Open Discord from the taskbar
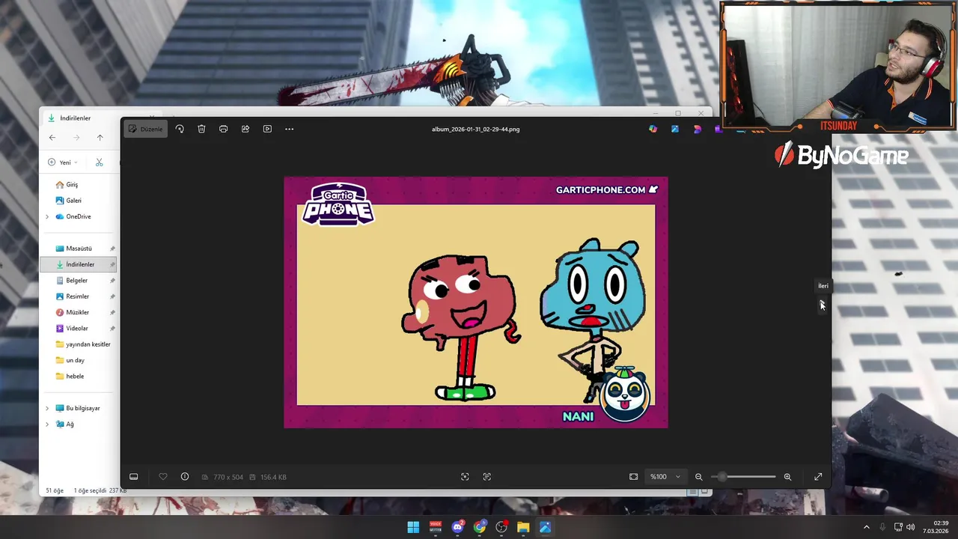The image size is (958, 539). pyautogui.click(x=457, y=527)
